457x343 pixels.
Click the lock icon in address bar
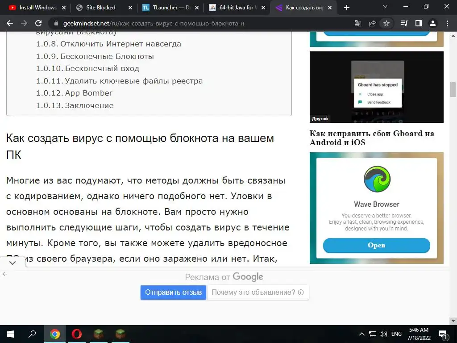(56, 23)
